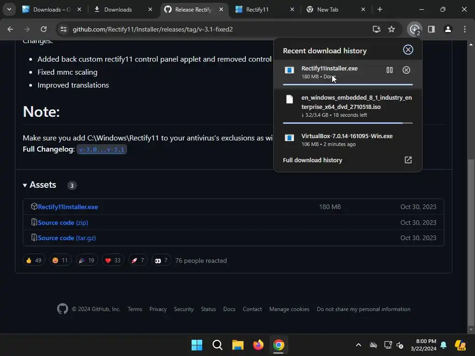475x356 pixels.
Task: Close the Recent download history popup
Action: pyautogui.click(x=408, y=50)
